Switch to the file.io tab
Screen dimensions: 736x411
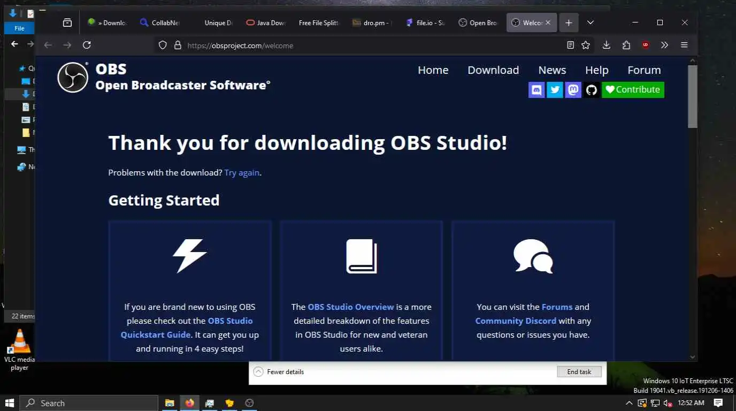pyautogui.click(x=425, y=22)
